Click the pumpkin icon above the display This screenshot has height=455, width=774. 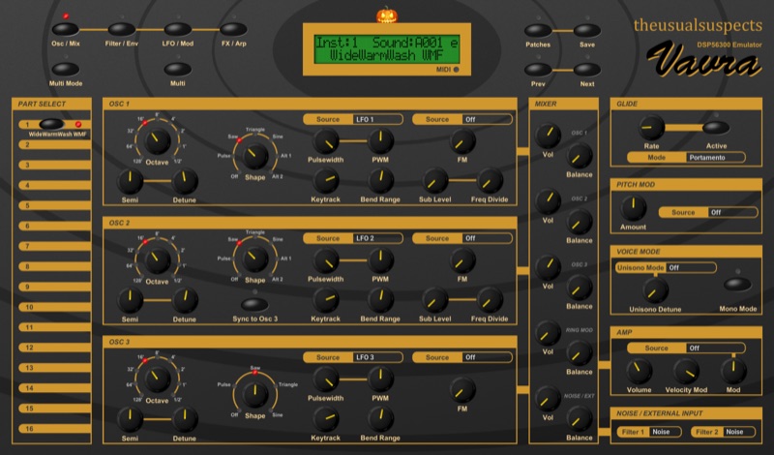pos(386,15)
